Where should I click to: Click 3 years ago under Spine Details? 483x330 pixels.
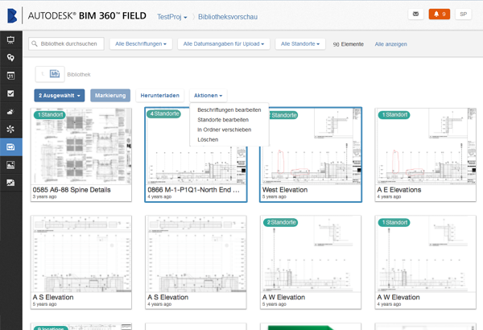coord(44,196)
